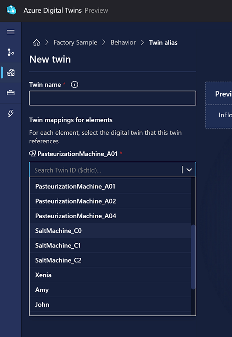Click the Azure Digital Twins logo
Image resolution: width=232 pixels, height=337 pixels.
pos(11,10)
